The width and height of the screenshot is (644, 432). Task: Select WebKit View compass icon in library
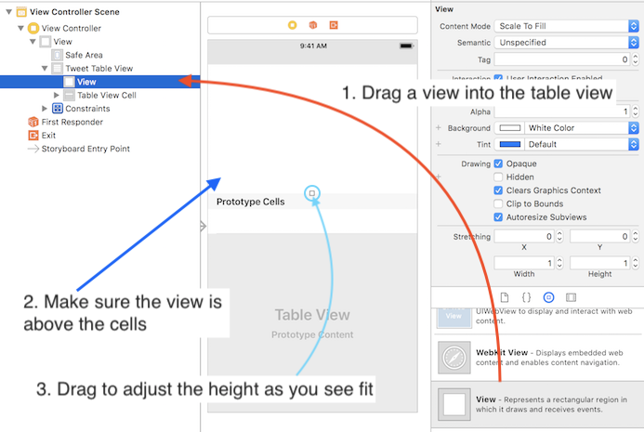[x=454, y=358]
